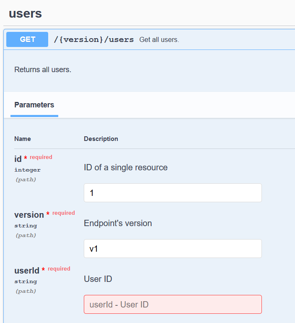Focus the version input field containing v1
295x323 pixels.
click(173, 248)
